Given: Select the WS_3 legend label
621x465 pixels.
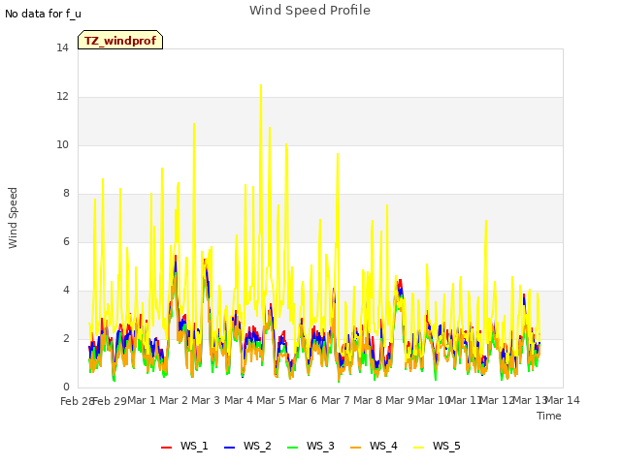Looking at the screenshot, I should click(x=320, y=446).
